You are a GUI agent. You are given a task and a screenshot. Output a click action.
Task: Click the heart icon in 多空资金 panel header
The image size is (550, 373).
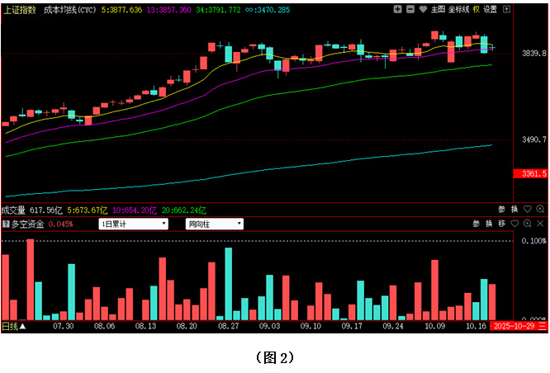click(515, 224)
